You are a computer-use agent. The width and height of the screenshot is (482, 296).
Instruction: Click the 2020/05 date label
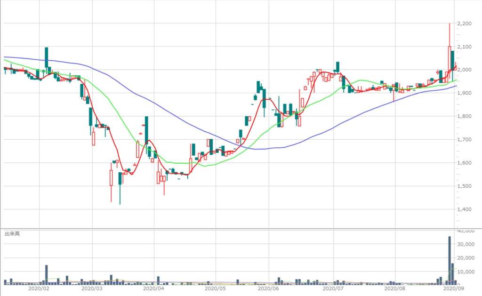(215, 288)
